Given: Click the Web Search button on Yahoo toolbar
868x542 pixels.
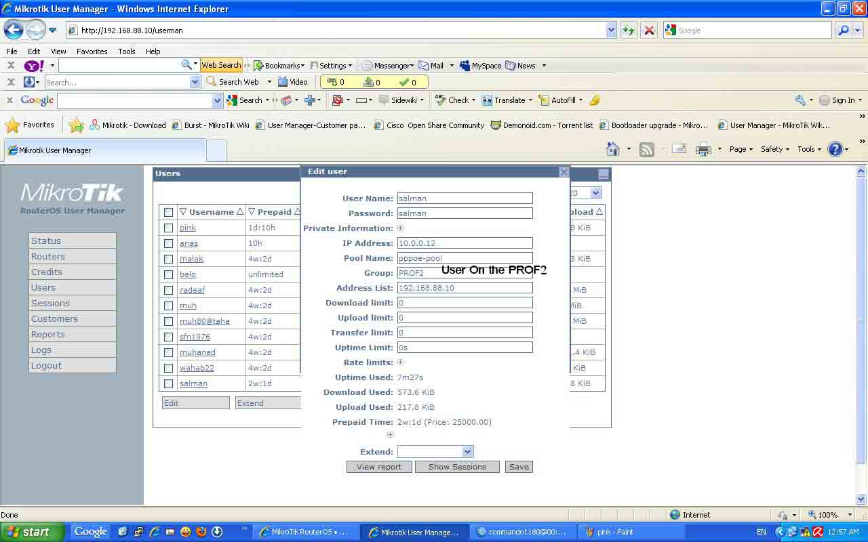Looking at the screenshot, I should (x=221, y=65).
